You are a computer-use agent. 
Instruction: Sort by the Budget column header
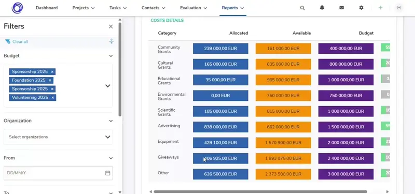[366, 33]
